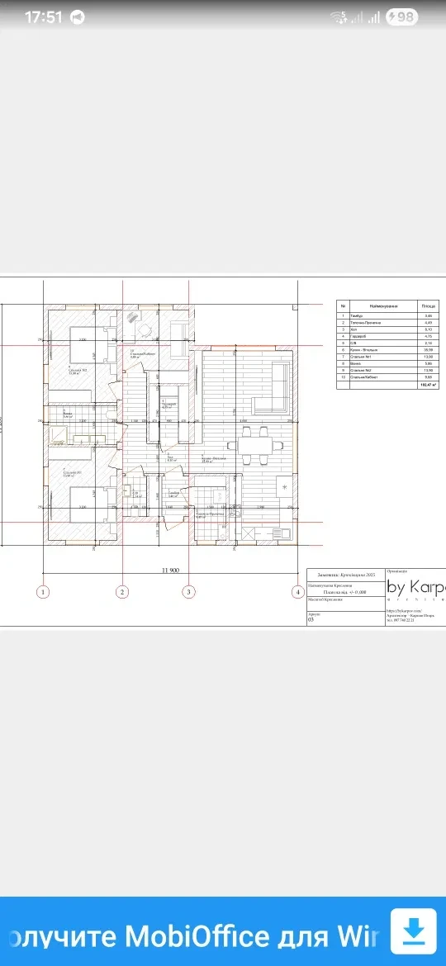Screen dimensions: 446x966
Task: Tap the by Karpov logo in title block
Action: [x=415, y=585]
